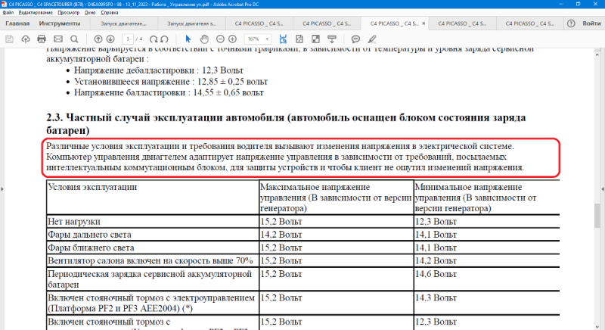605x330 pixels.
Task: Open the Просмотр menu
Action: (x=68, y=14)
